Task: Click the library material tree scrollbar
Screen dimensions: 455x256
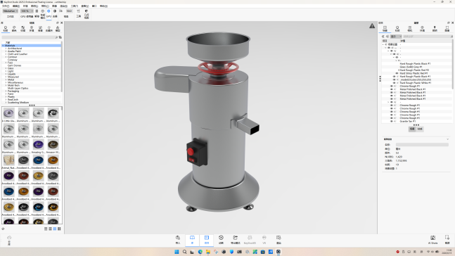Action: [62, 67]
